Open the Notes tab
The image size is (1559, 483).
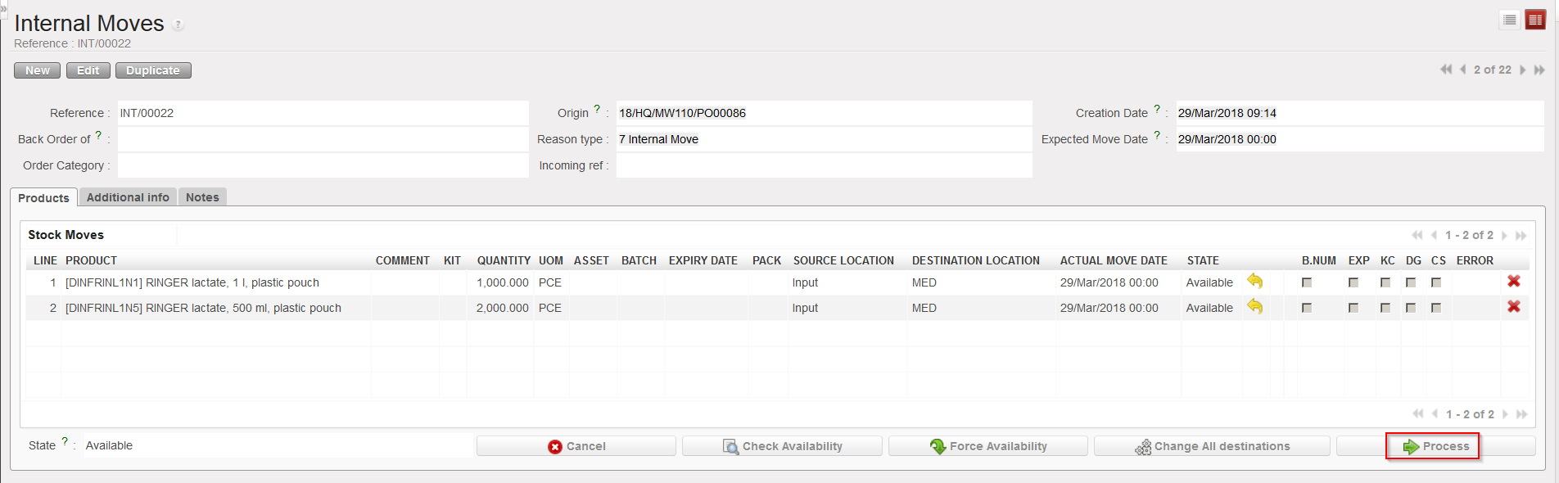pos(202,197)
